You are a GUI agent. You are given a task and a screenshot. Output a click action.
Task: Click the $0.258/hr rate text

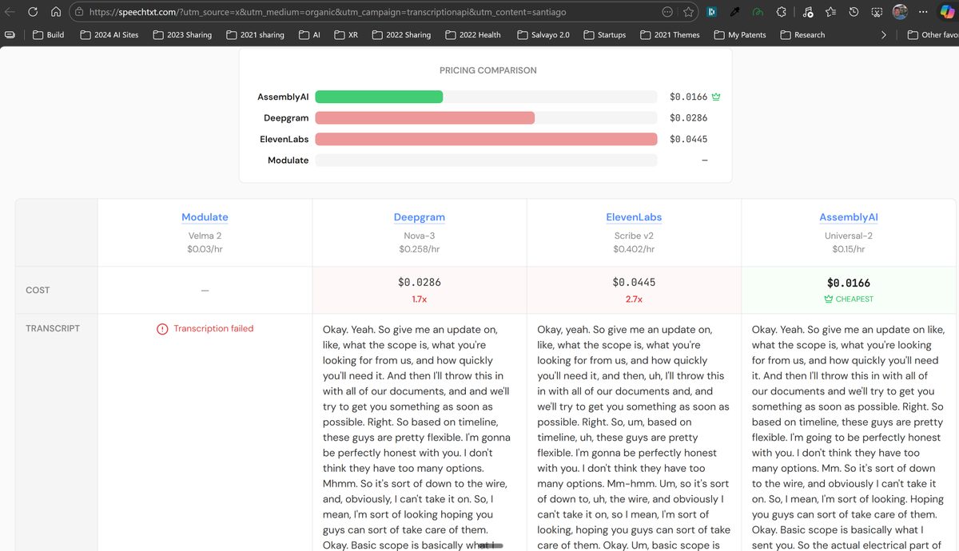coord(420,249)
